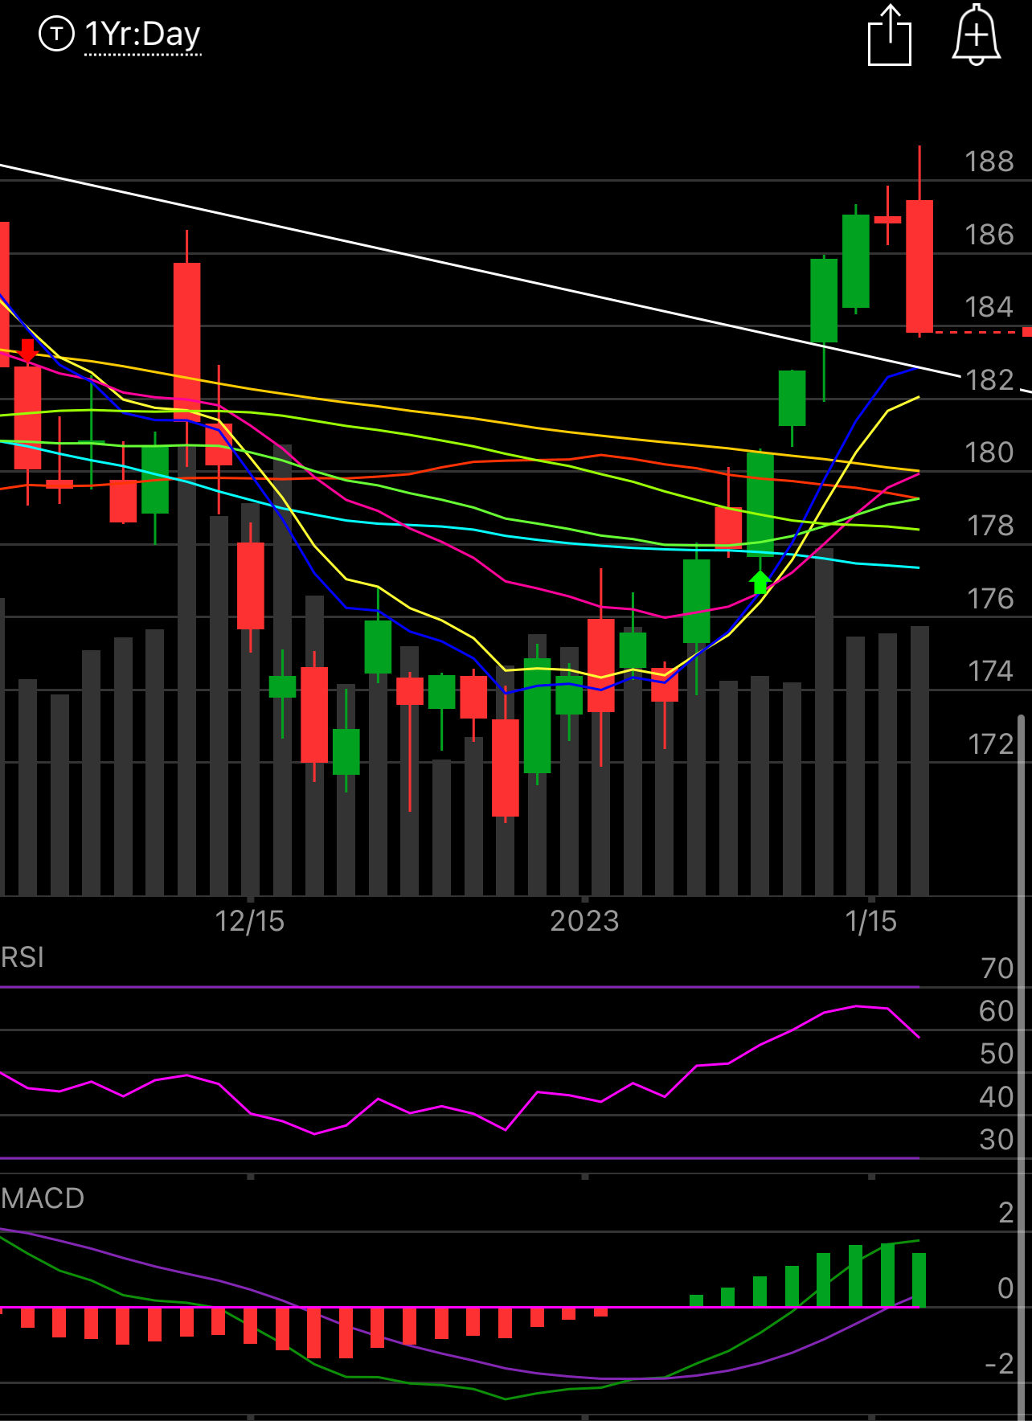Tap the RSI 50 level label
The height and width of the screenshot is (1421, 1032).
tap(997, 1054)
